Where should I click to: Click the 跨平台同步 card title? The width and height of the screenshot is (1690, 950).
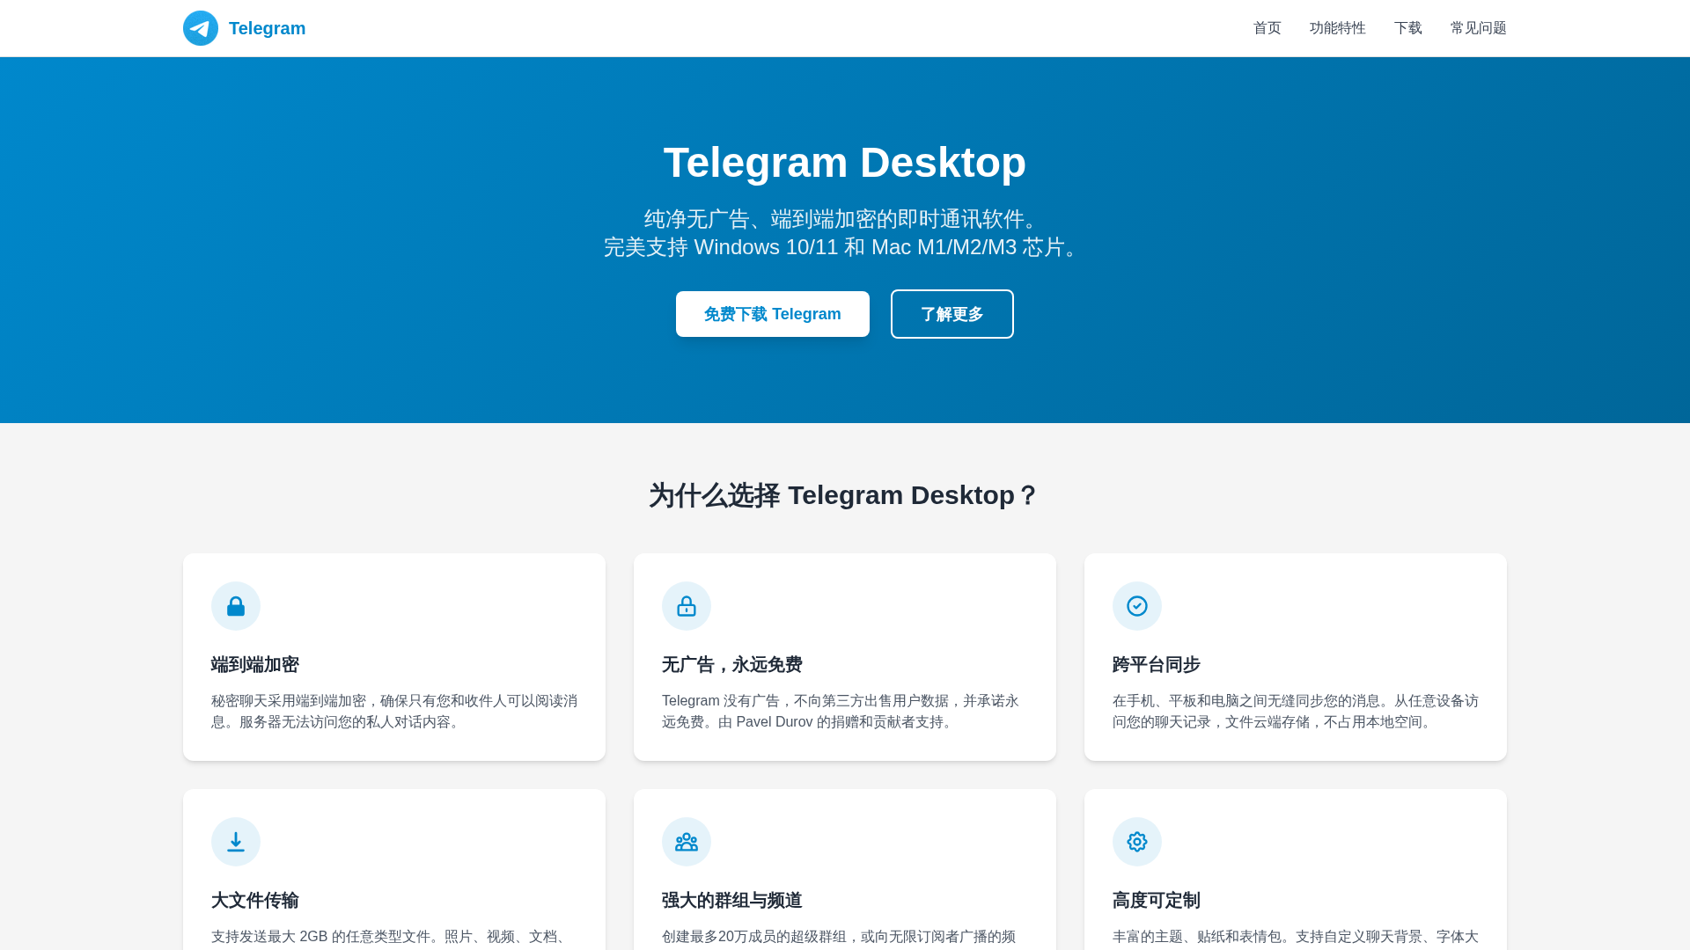[1157, 665]
